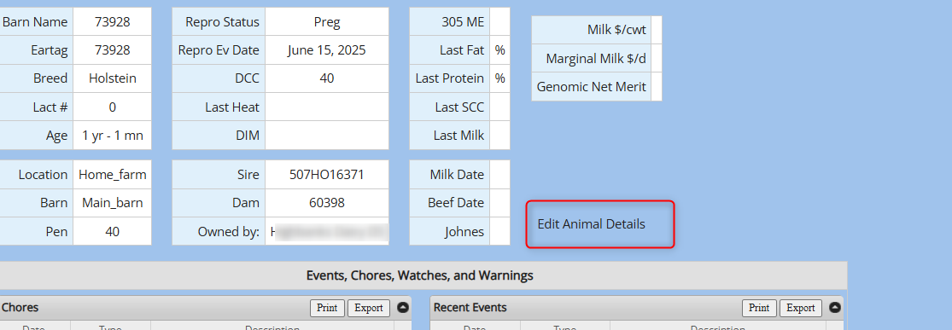
Task: Collapse the Recent Events panel arrow icon
Action: tap(835, 308)
